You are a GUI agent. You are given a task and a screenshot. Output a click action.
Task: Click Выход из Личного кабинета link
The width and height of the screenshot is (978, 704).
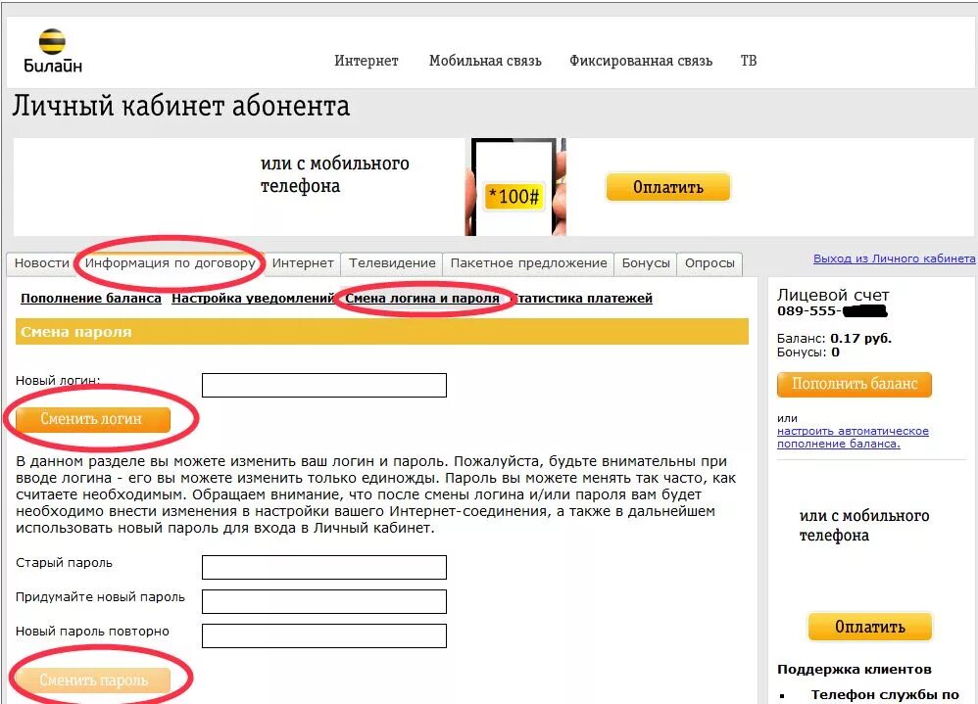click(894, 258)
